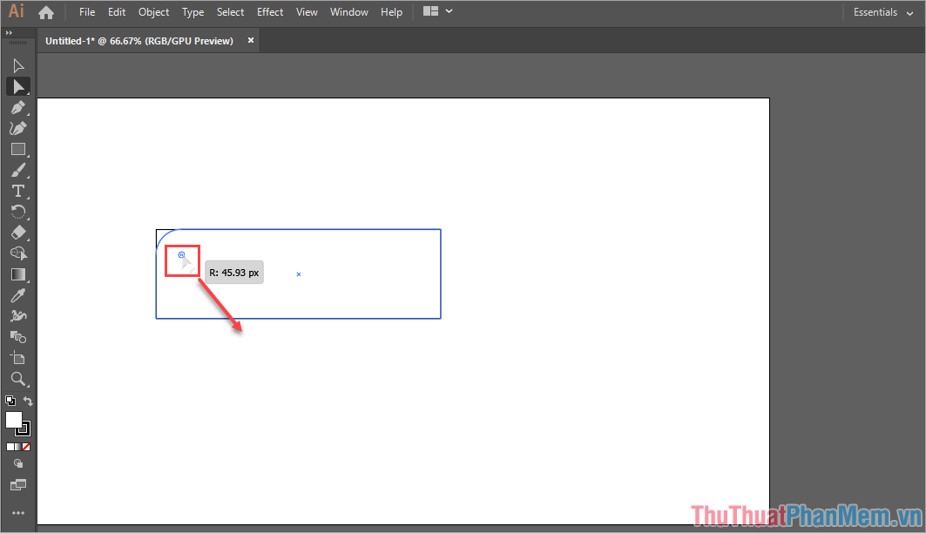Reset to default fill and stroke
The height and width of the screenshot is (533, 926).
click(10, 401)
